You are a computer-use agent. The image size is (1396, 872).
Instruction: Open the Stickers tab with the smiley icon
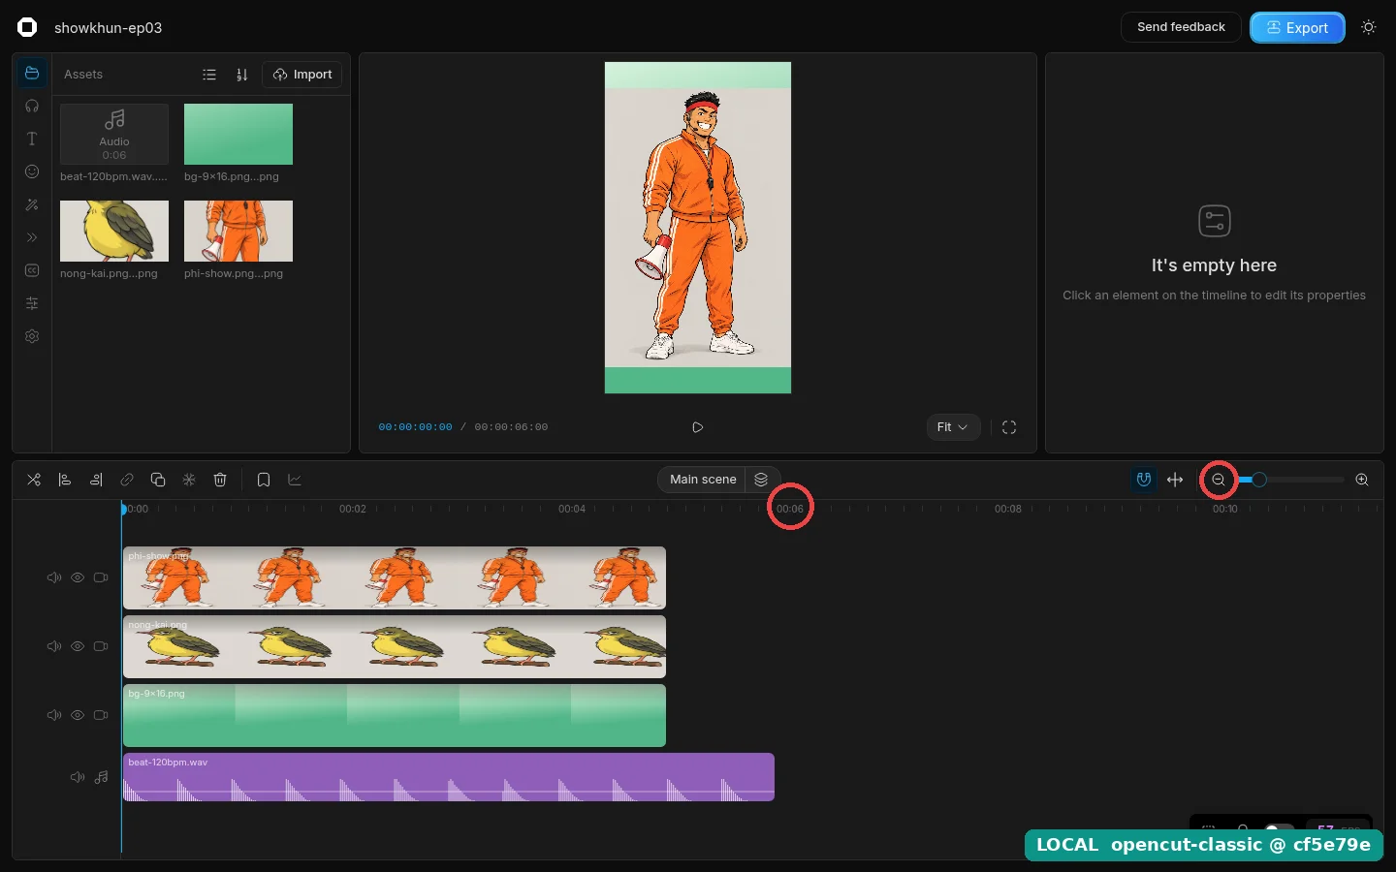(x=32, y=171)
